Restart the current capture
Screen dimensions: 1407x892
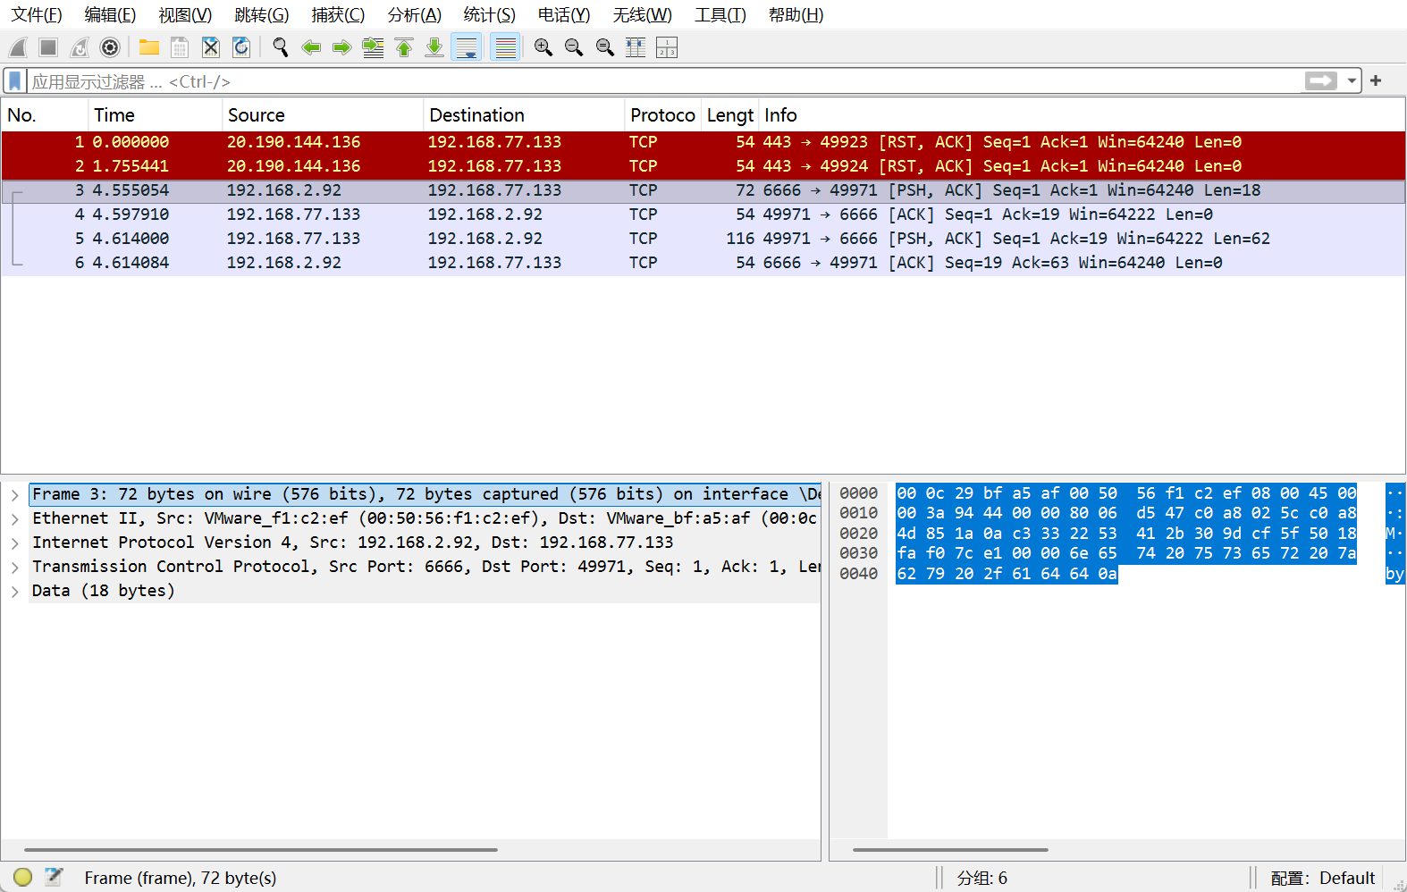click(x=80, y=47)
